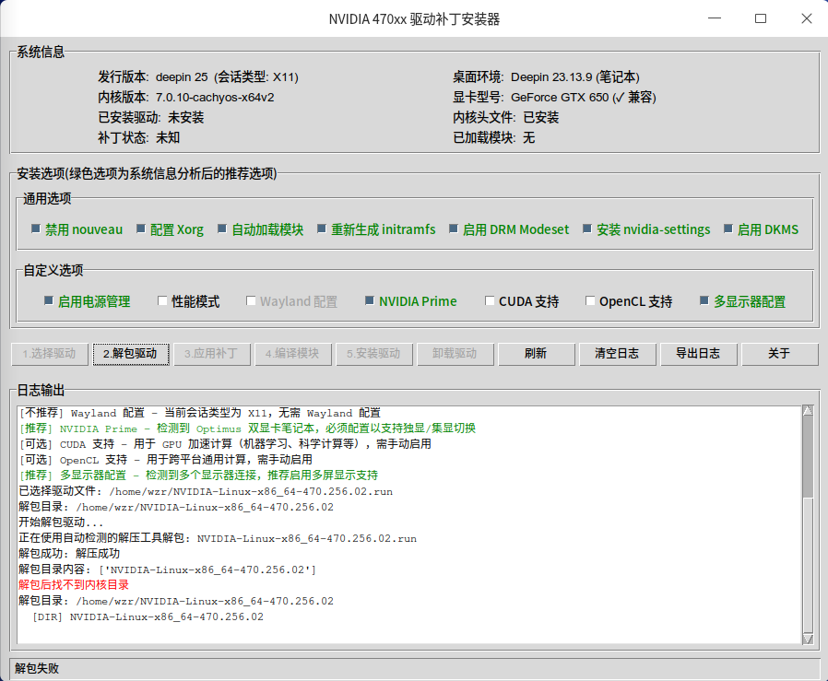This screenshot has height=681, width=828.
Task: Click the log scrollbar up arrow
Action: point(808,411)
